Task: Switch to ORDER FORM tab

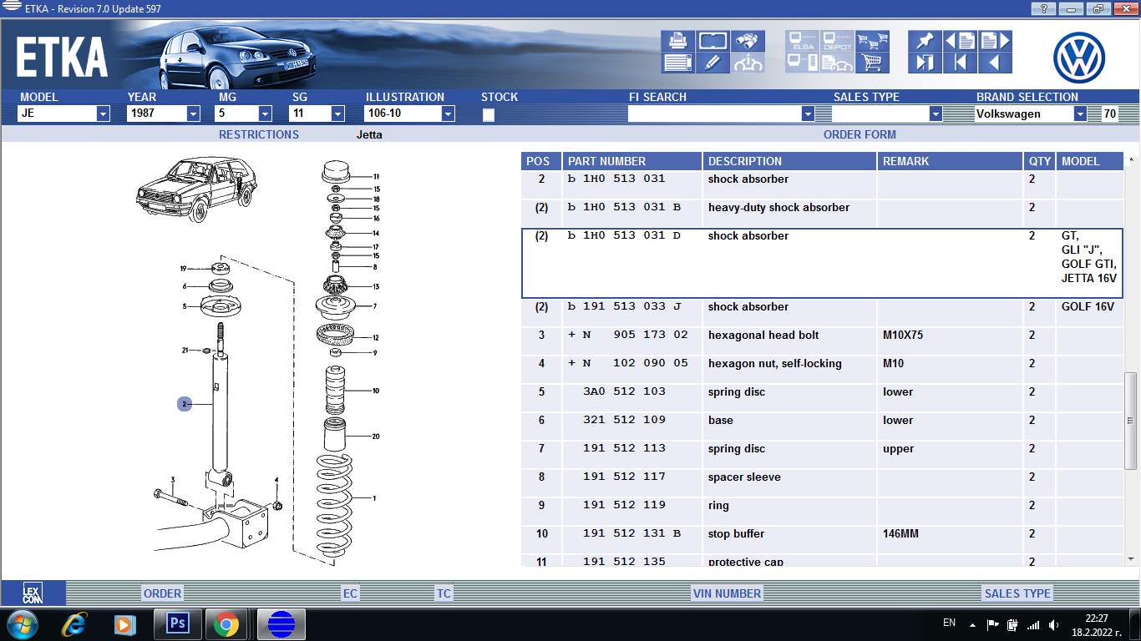Action: click(859, 134)
